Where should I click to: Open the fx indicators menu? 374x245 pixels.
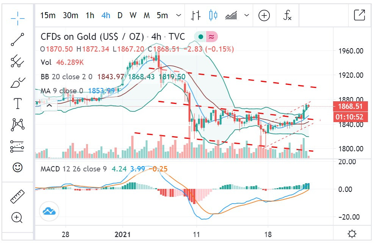pos(288,16)
